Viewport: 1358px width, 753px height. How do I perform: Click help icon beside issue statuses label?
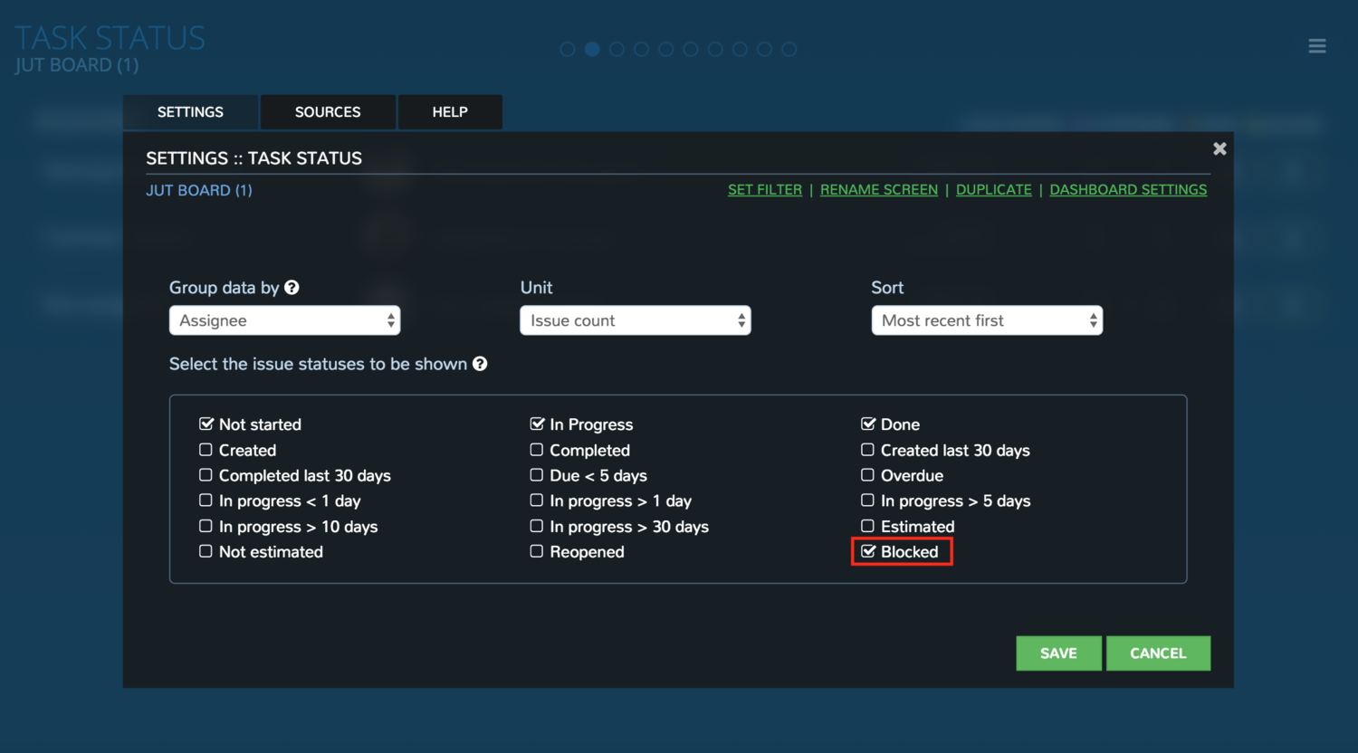(480, 364)
